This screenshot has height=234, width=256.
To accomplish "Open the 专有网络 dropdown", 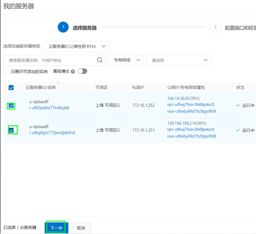I will [x=126, y=60].
